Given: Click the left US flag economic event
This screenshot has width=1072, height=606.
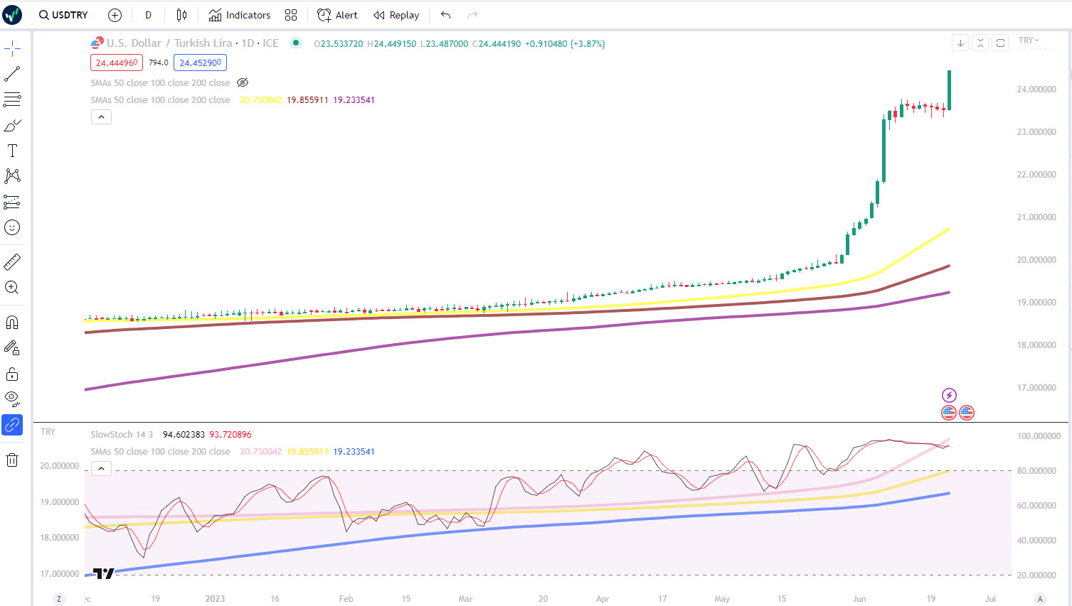Looking at the screenshot, I should [x=949, y=412].
